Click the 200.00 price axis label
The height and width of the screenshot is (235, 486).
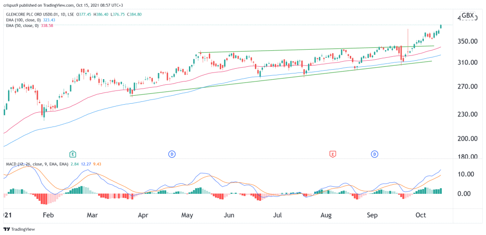click(x=468, y=138)
